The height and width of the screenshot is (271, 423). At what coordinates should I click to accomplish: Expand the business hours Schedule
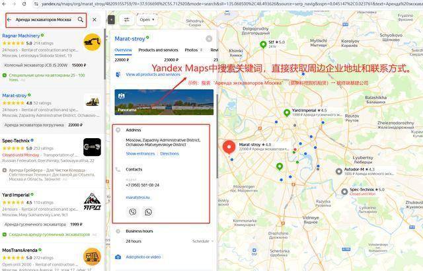click(x=203, y=241)
